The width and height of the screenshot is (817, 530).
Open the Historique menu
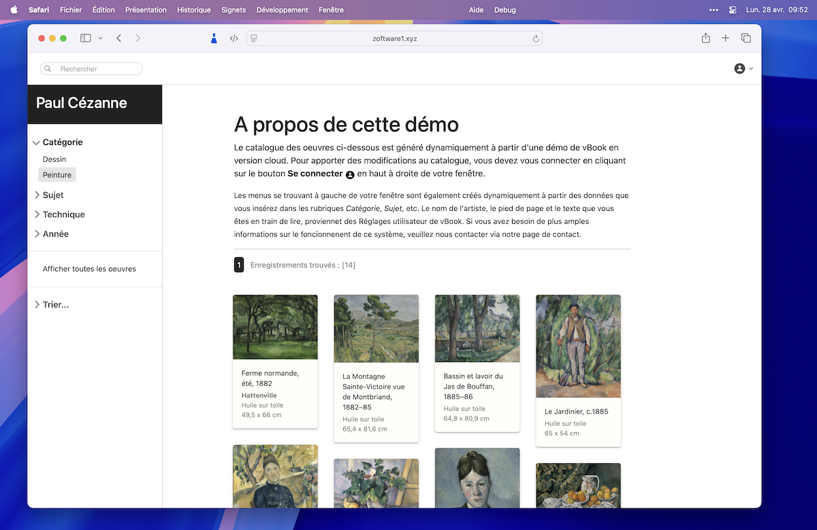(193, 10)
